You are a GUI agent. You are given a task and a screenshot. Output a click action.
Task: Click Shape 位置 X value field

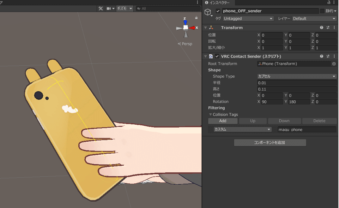point(272,95)
